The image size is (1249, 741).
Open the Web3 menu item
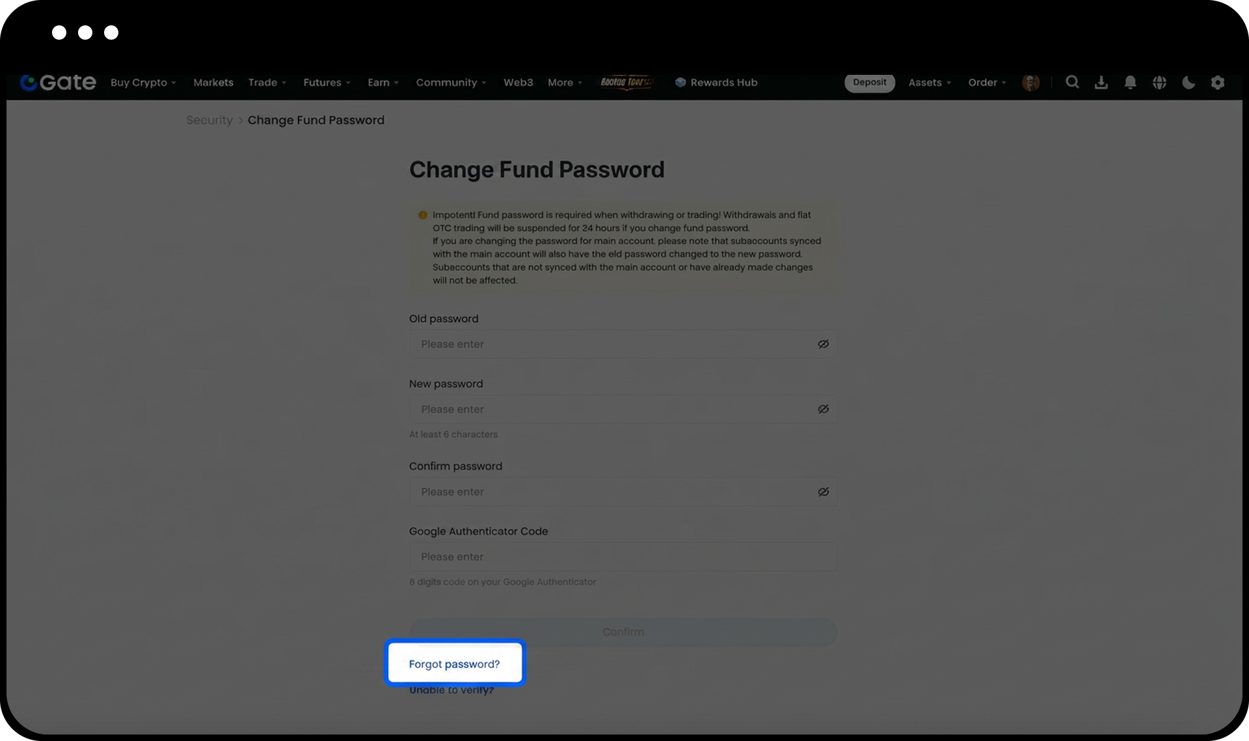[518, 83]
